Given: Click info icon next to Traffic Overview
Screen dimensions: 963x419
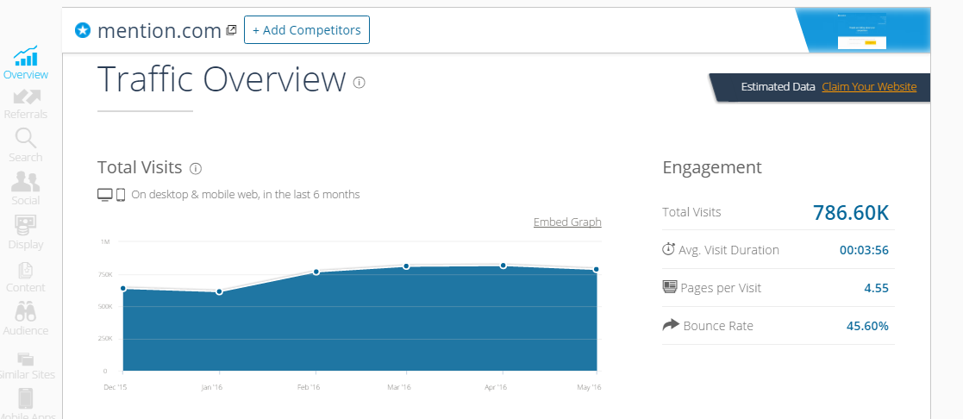Looking at the screenshot, I should point(360,82).
